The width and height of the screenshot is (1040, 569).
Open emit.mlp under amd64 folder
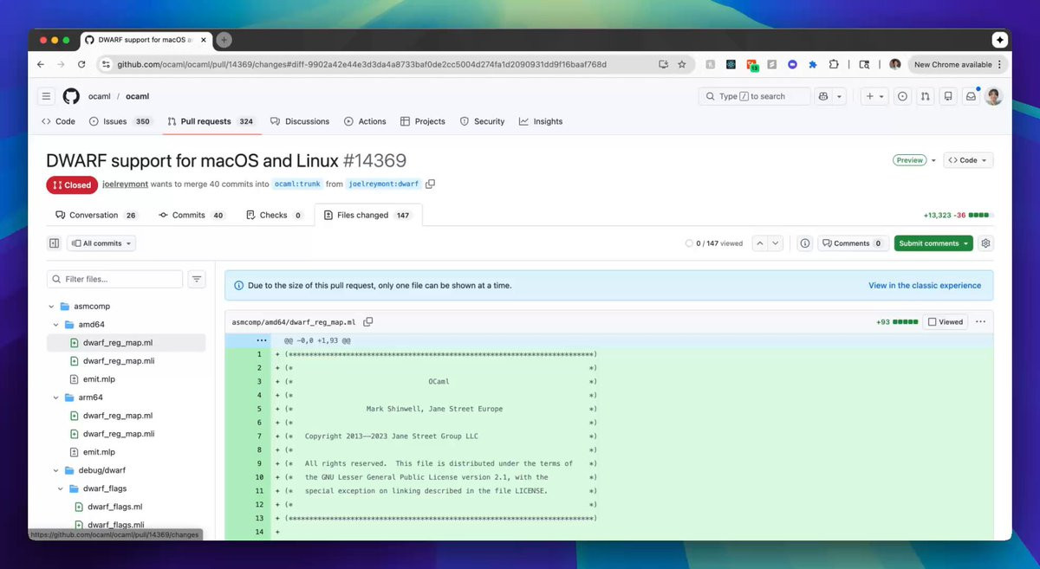coord(99,378)
